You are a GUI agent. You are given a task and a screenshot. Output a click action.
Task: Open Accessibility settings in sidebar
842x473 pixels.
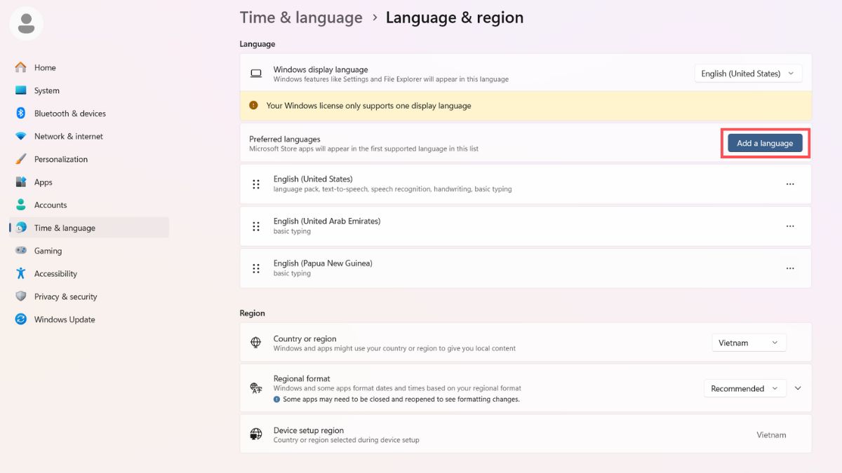88,273
